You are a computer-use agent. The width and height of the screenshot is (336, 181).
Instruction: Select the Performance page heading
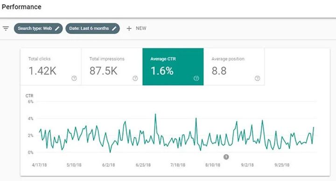coord(21,7)
